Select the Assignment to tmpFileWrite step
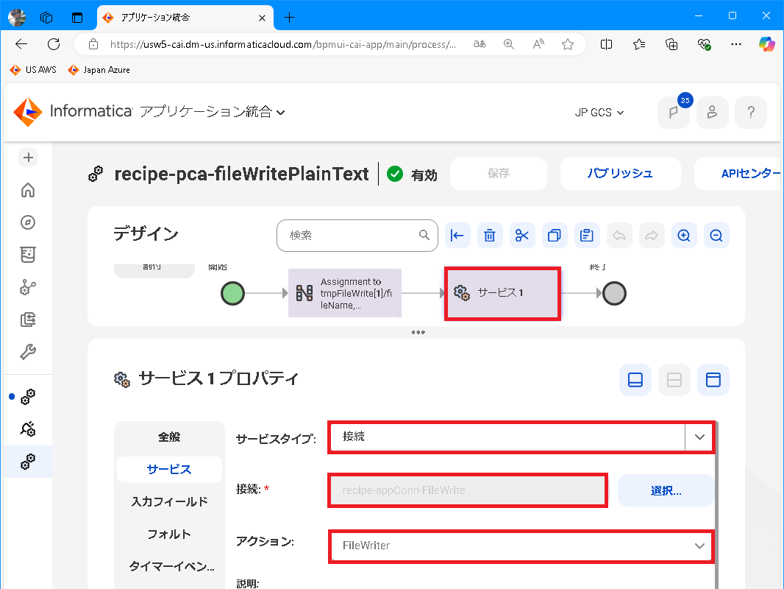The width and height of the screenshot is (784, 589). tap(345, 293)
